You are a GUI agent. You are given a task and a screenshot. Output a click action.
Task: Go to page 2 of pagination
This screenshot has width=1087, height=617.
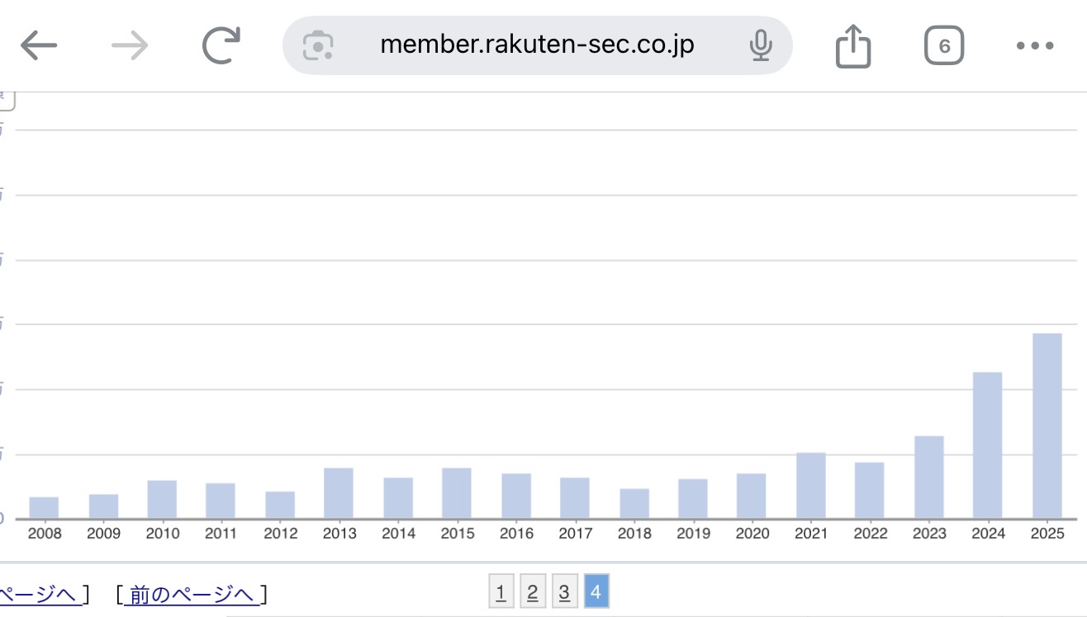tap(532, 591)
